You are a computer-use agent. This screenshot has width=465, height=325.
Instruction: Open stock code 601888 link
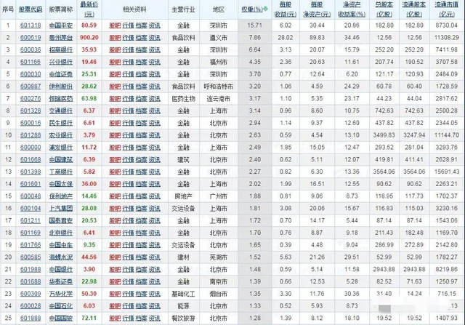point(31,318)
